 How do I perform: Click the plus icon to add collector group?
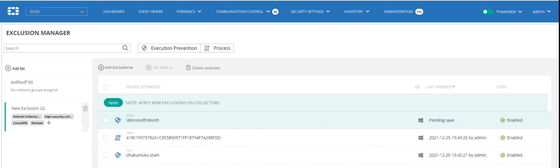pyautogui.click(x=49, y=123)
